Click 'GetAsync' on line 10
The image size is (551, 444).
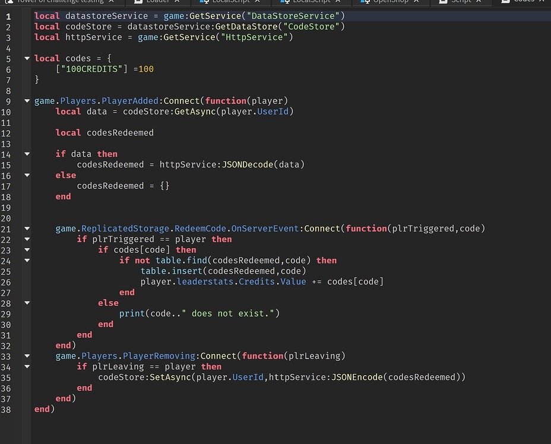[x=195, y=112]
